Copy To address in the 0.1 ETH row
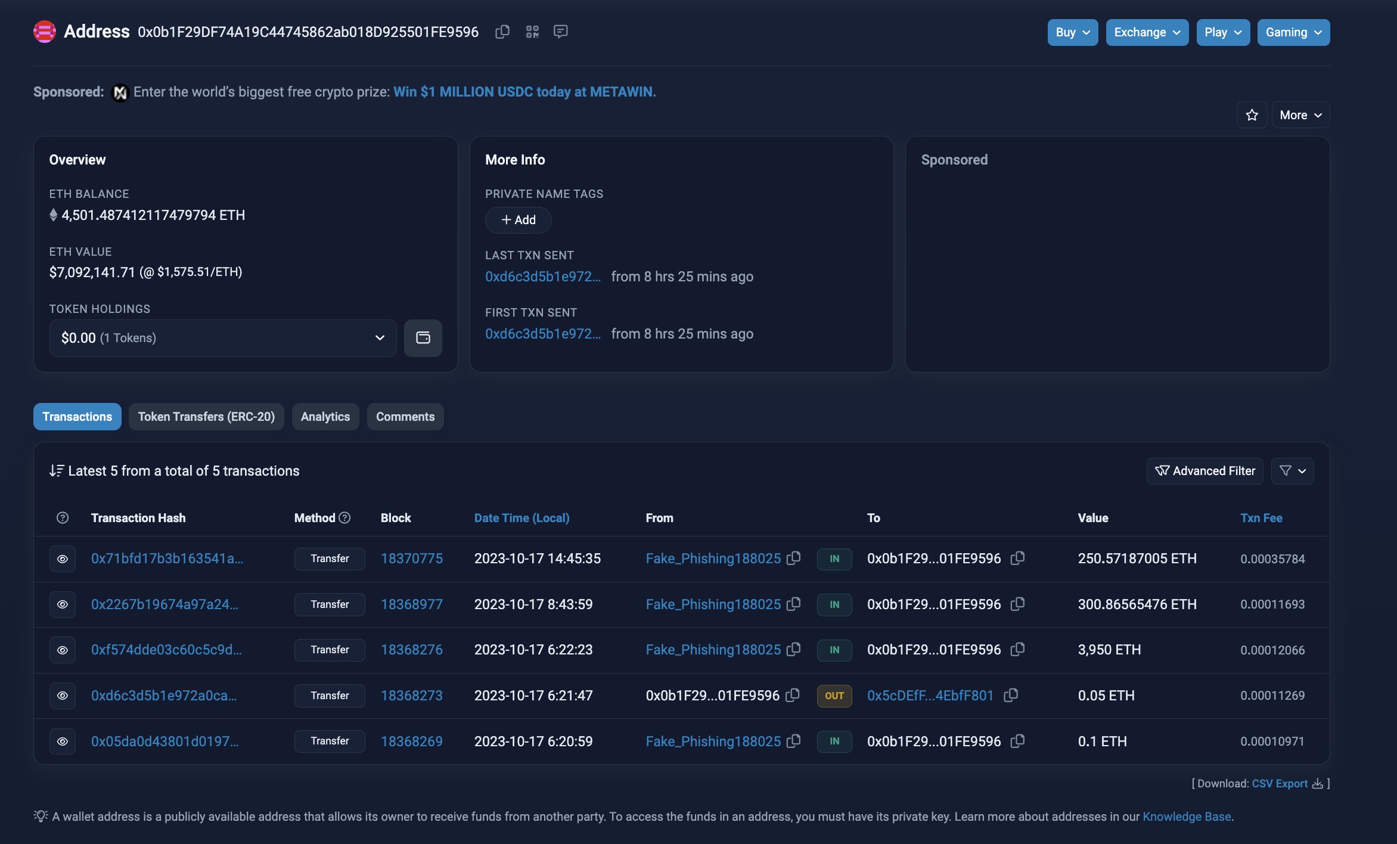 pyautogui.click(x=1017, y=741)
